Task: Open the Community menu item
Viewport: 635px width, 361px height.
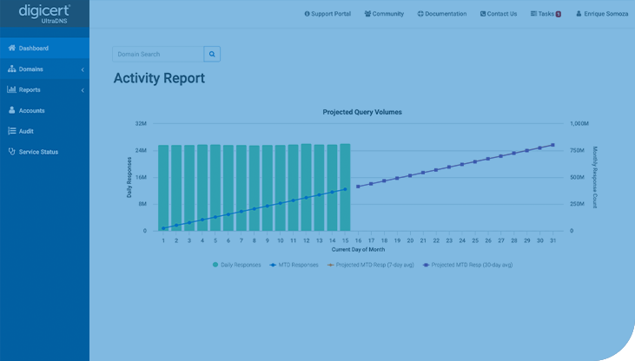Action: (x=384, y=14)
